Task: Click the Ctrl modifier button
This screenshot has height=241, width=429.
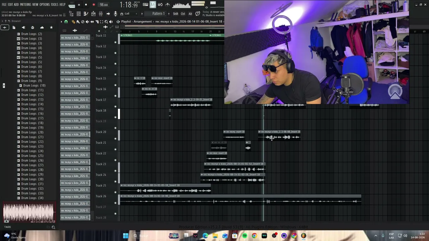Action: pyautogui.click(x=183, y=14)
